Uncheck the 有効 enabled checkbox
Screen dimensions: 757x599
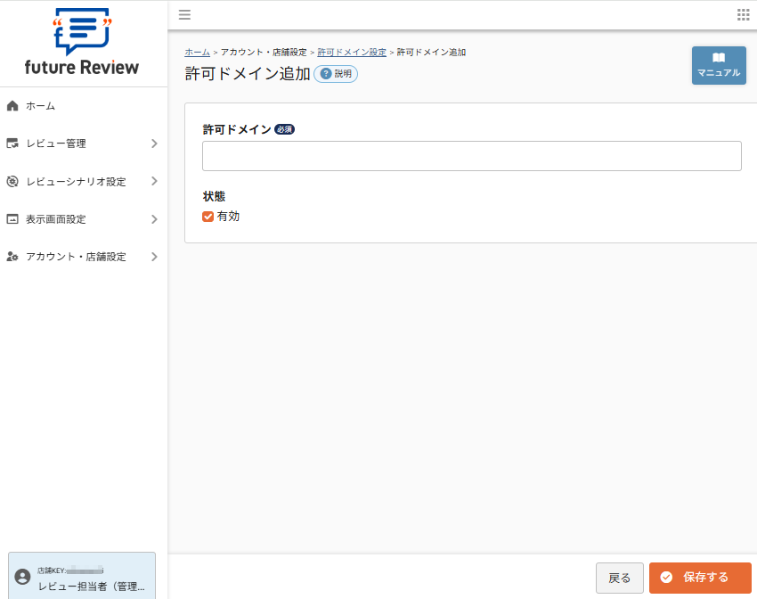tap(208, 216)
